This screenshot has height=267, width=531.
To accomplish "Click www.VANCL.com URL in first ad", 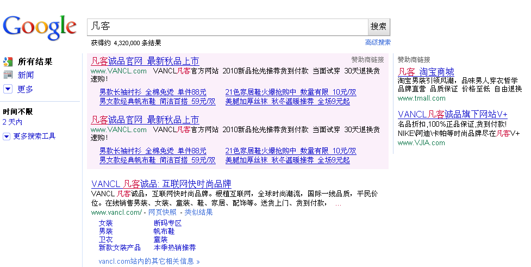I will (118, 71).
